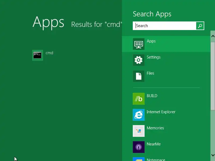Select the Apps scope icon
The image size is (215, 161).
tap(139, 44)
